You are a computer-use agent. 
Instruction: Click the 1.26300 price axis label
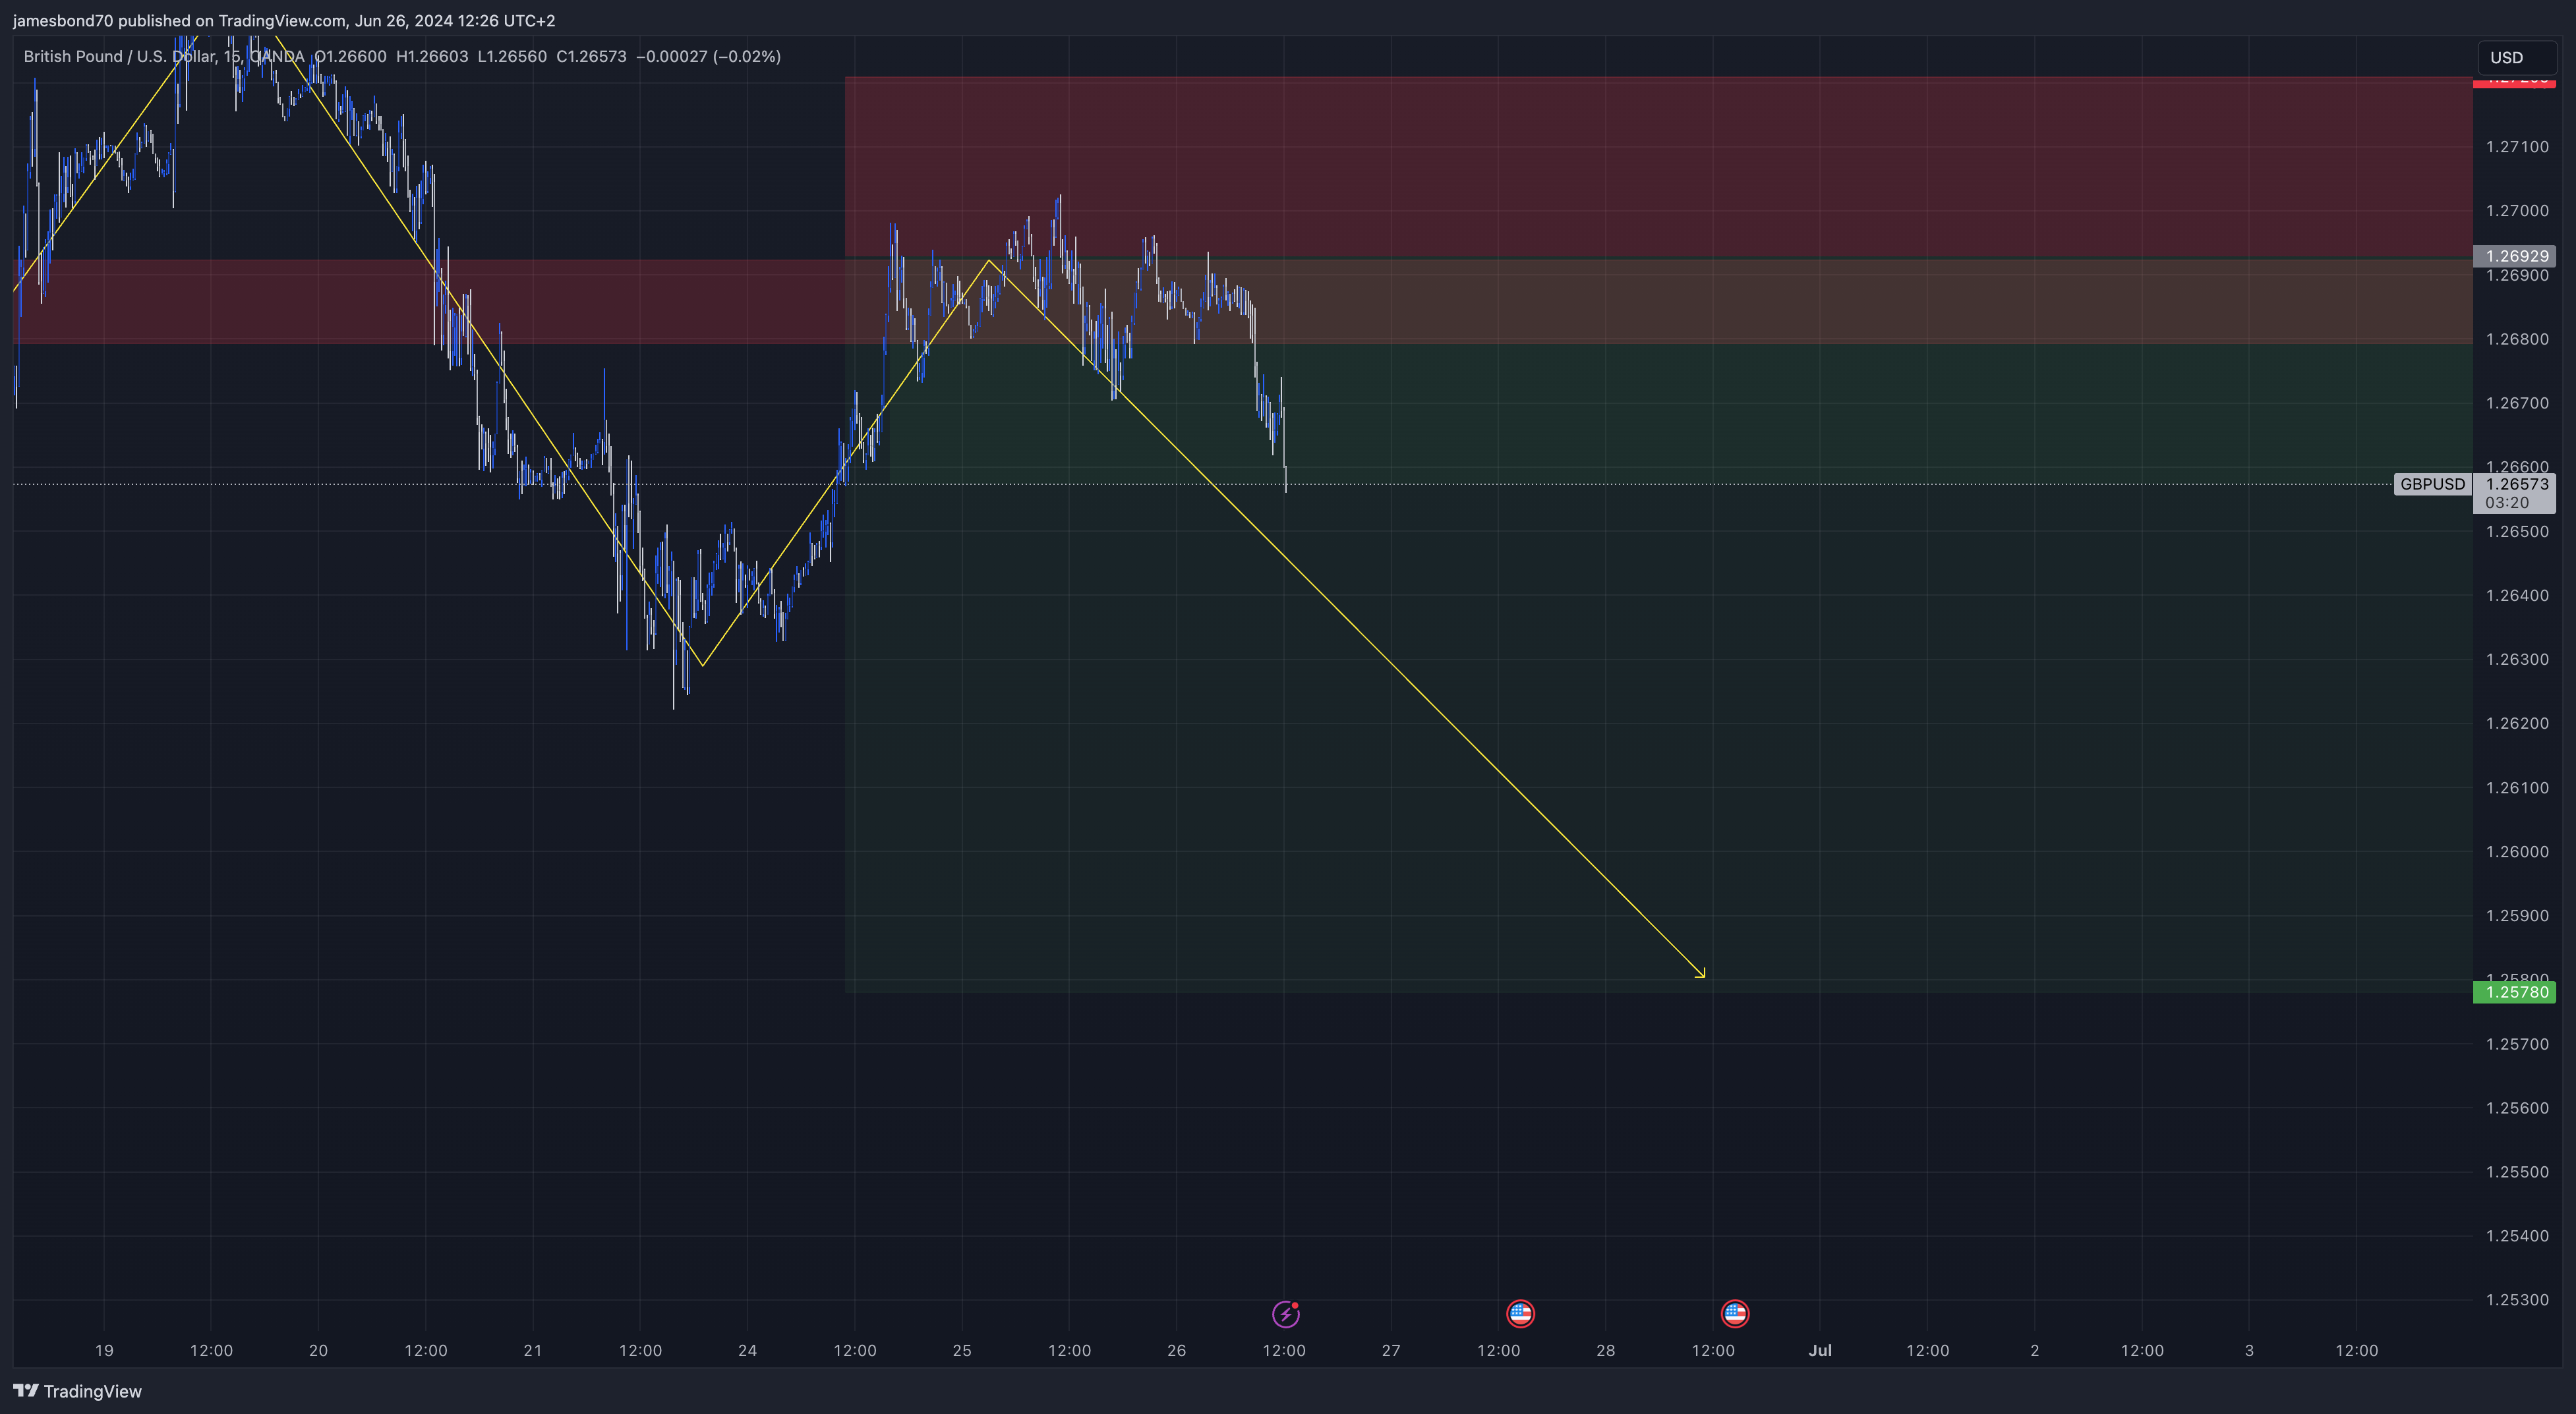tap(2517, 660)
